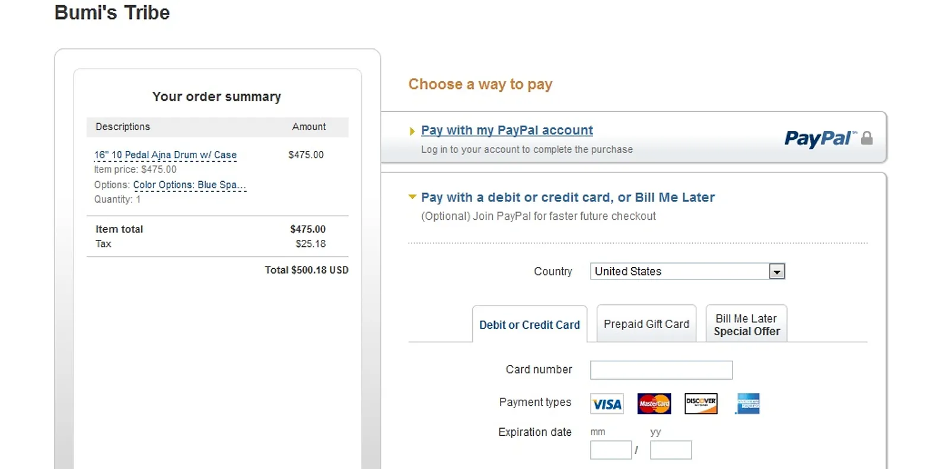Click the Discover card icon
Viewport: 949px width, 469px height.
701,404
